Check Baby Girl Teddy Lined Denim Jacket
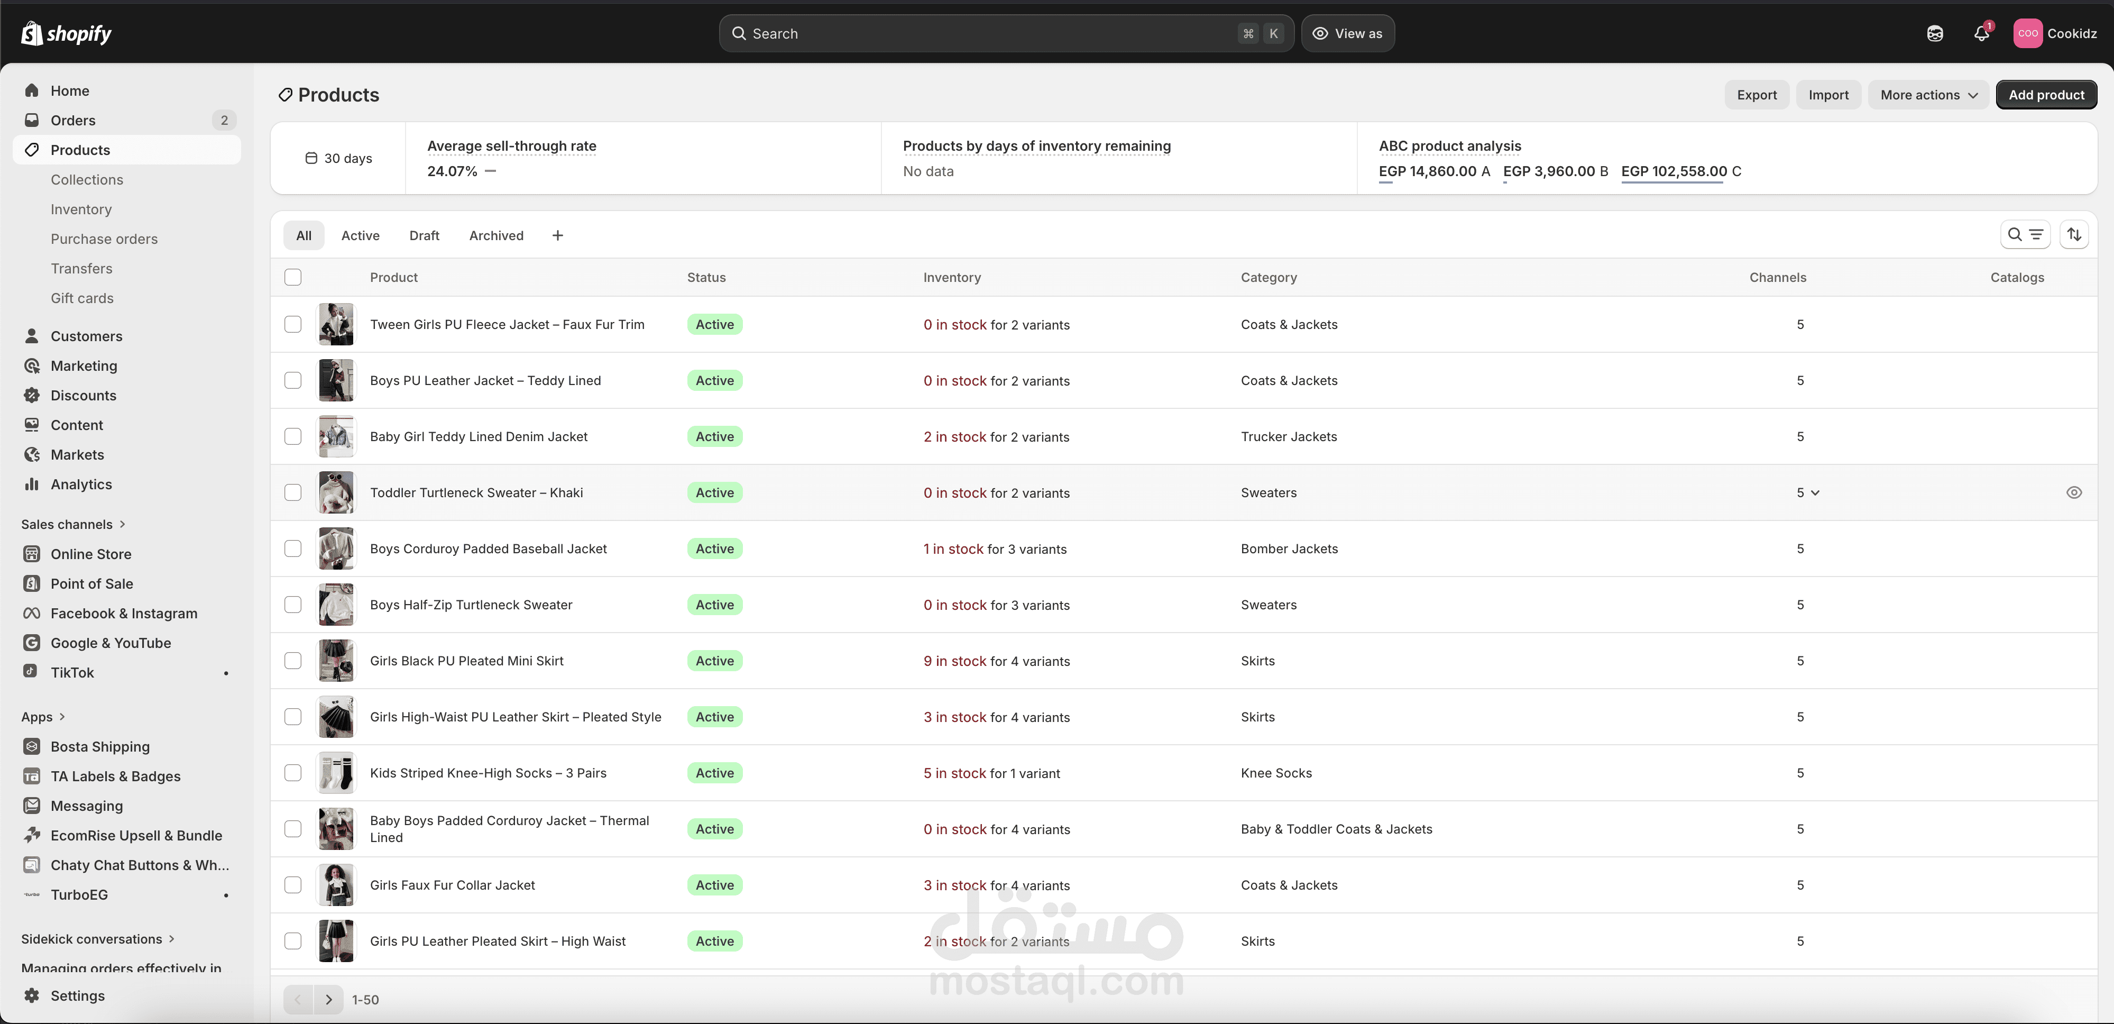The width and height of the screenshot is (2114, 1024). click(x=293, y=436)
